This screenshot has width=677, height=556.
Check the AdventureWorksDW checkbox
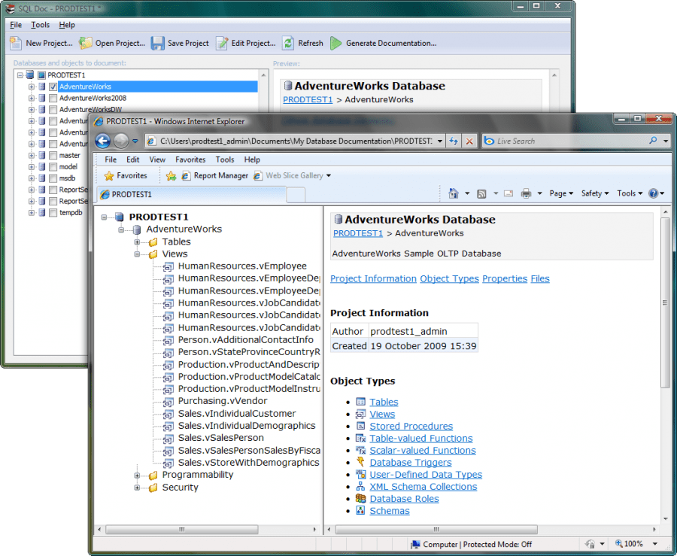point(53,110)
